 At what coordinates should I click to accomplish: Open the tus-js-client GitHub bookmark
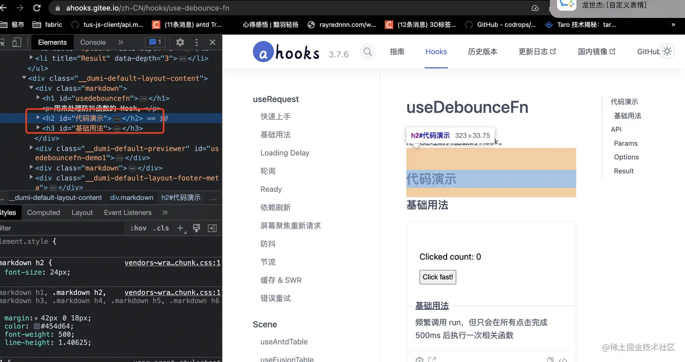coord(107,24)
